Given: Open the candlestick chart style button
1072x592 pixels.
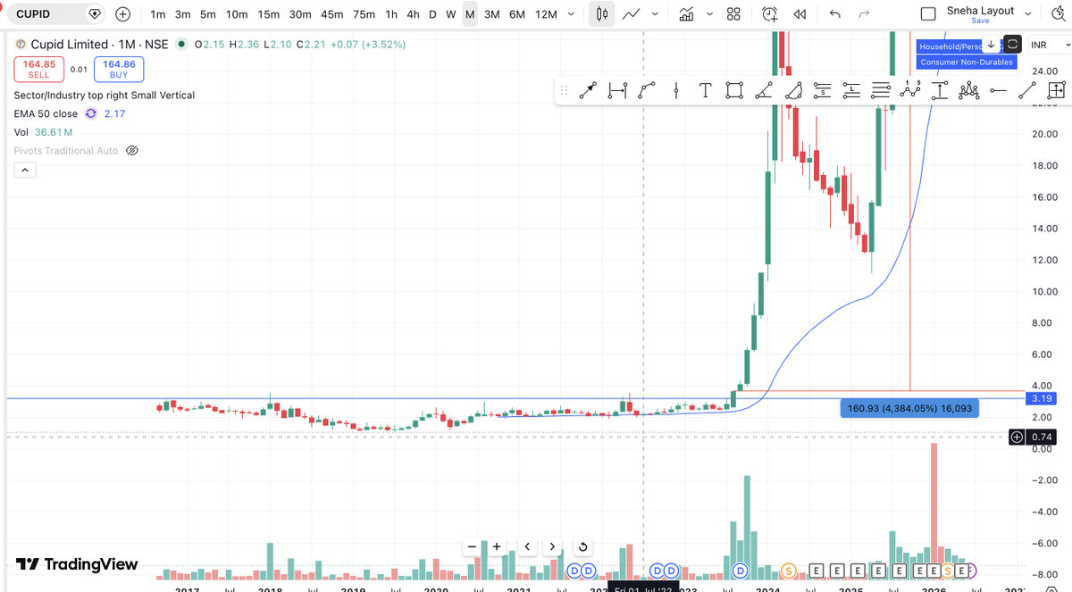Looking at the screenshot, I should pos(602,14).
